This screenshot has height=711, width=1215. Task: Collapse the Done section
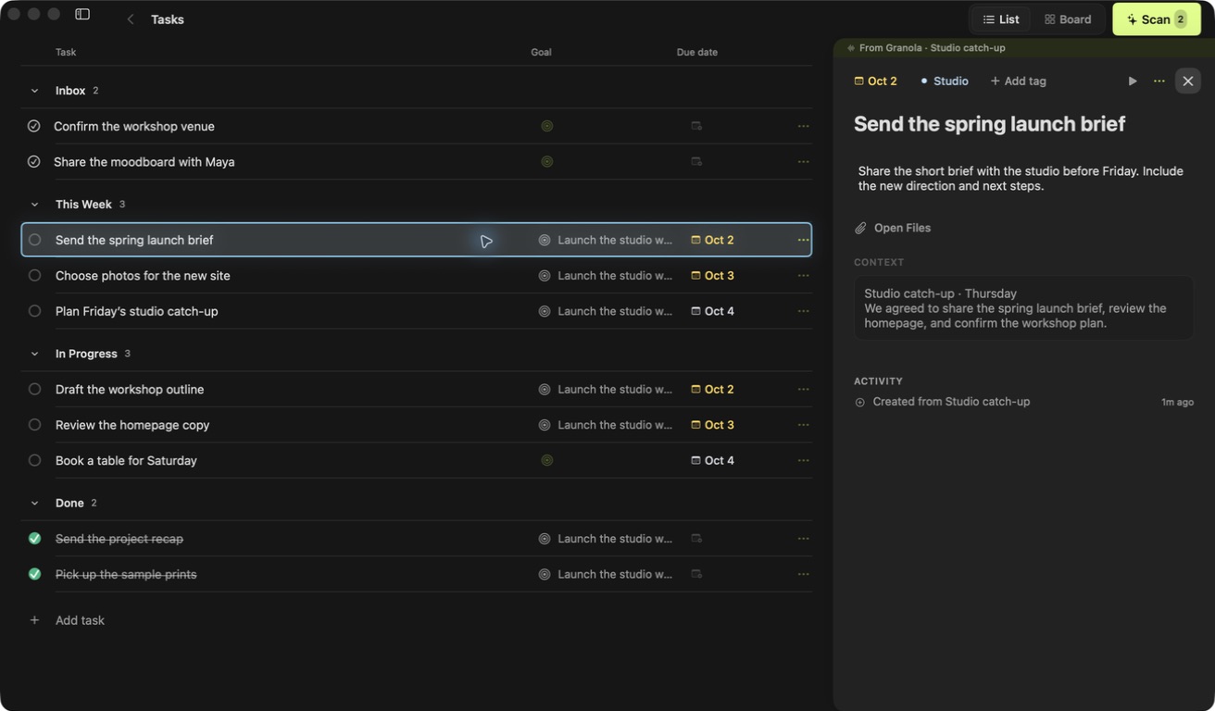click(x=34, y=504)
